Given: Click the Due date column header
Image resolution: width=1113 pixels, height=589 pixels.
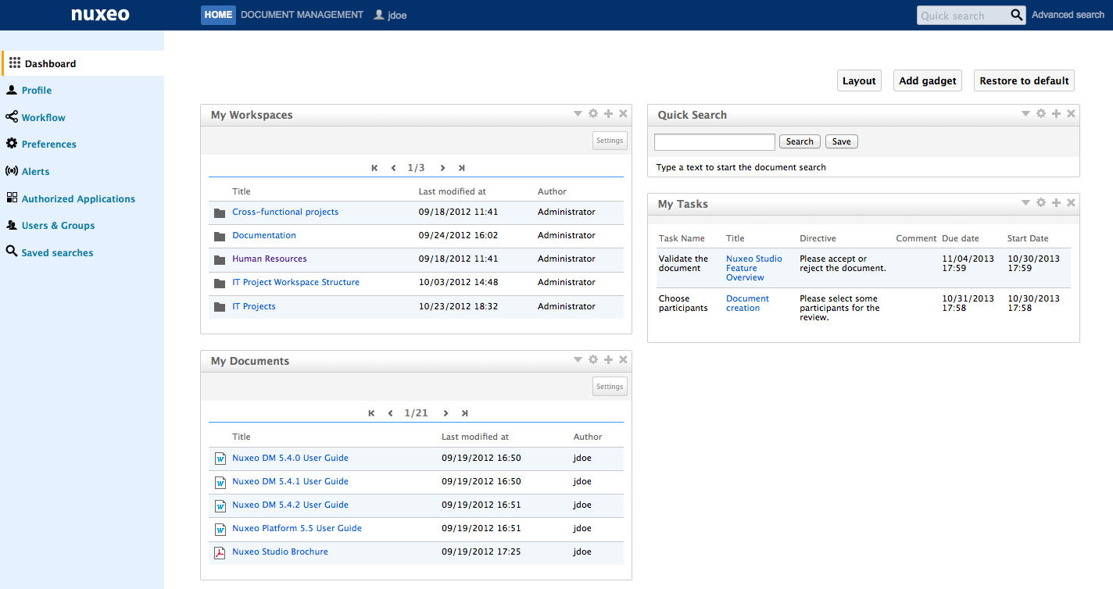Looking at the screenshot, I should pyautogui.click(x=960, y=239).
